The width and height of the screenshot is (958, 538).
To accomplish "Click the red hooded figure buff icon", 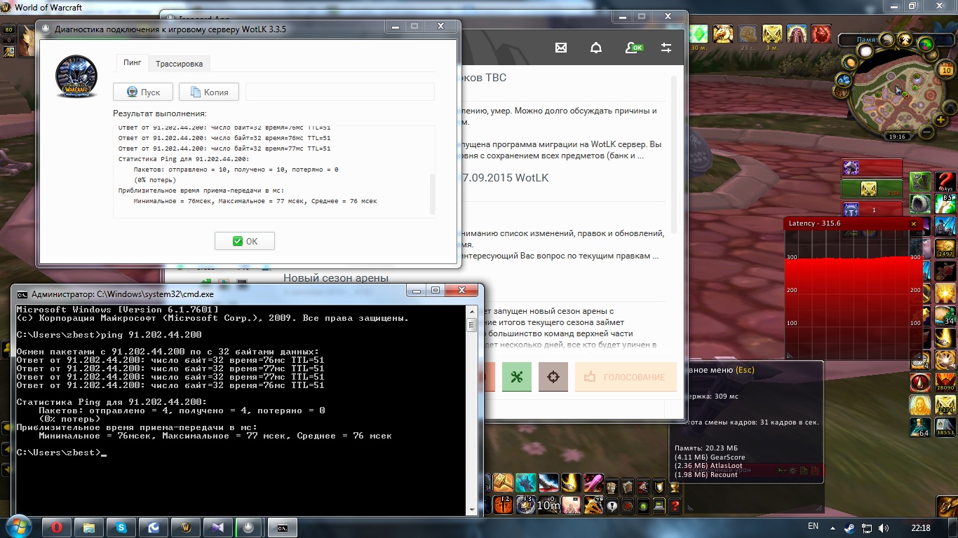I will [797, 34].
